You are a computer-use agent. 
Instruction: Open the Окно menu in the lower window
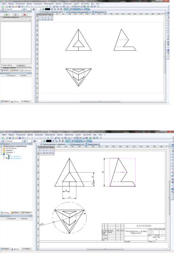(100, 134)
